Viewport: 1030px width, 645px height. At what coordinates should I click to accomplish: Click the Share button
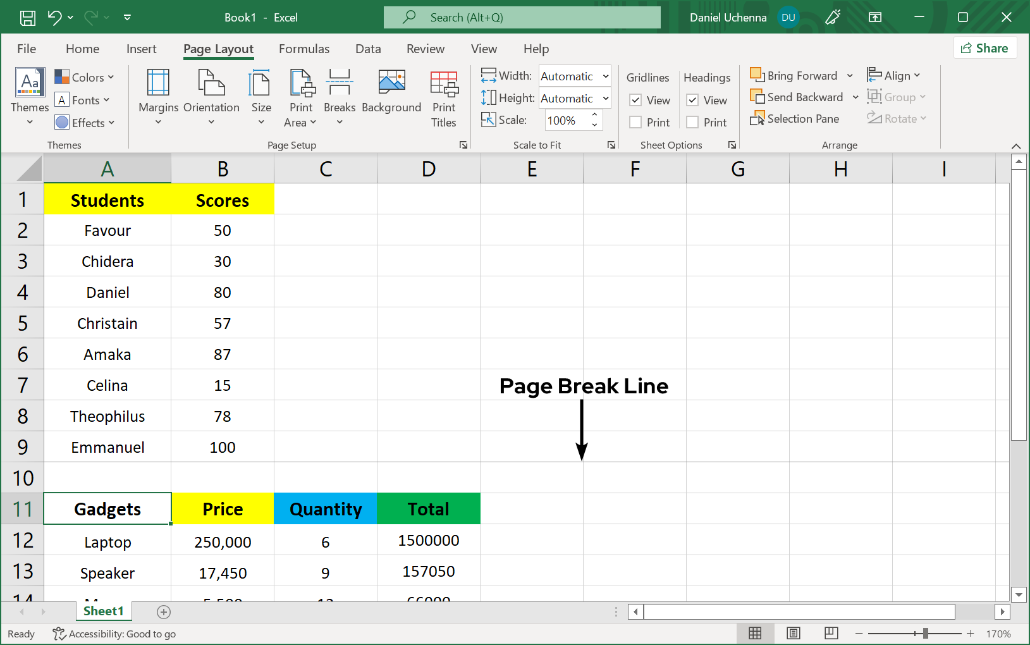pyautogui.click(x=984, y=48)
